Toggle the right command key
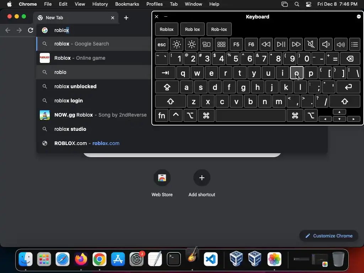This screenshot has height=273, width=364. [295, 116]
